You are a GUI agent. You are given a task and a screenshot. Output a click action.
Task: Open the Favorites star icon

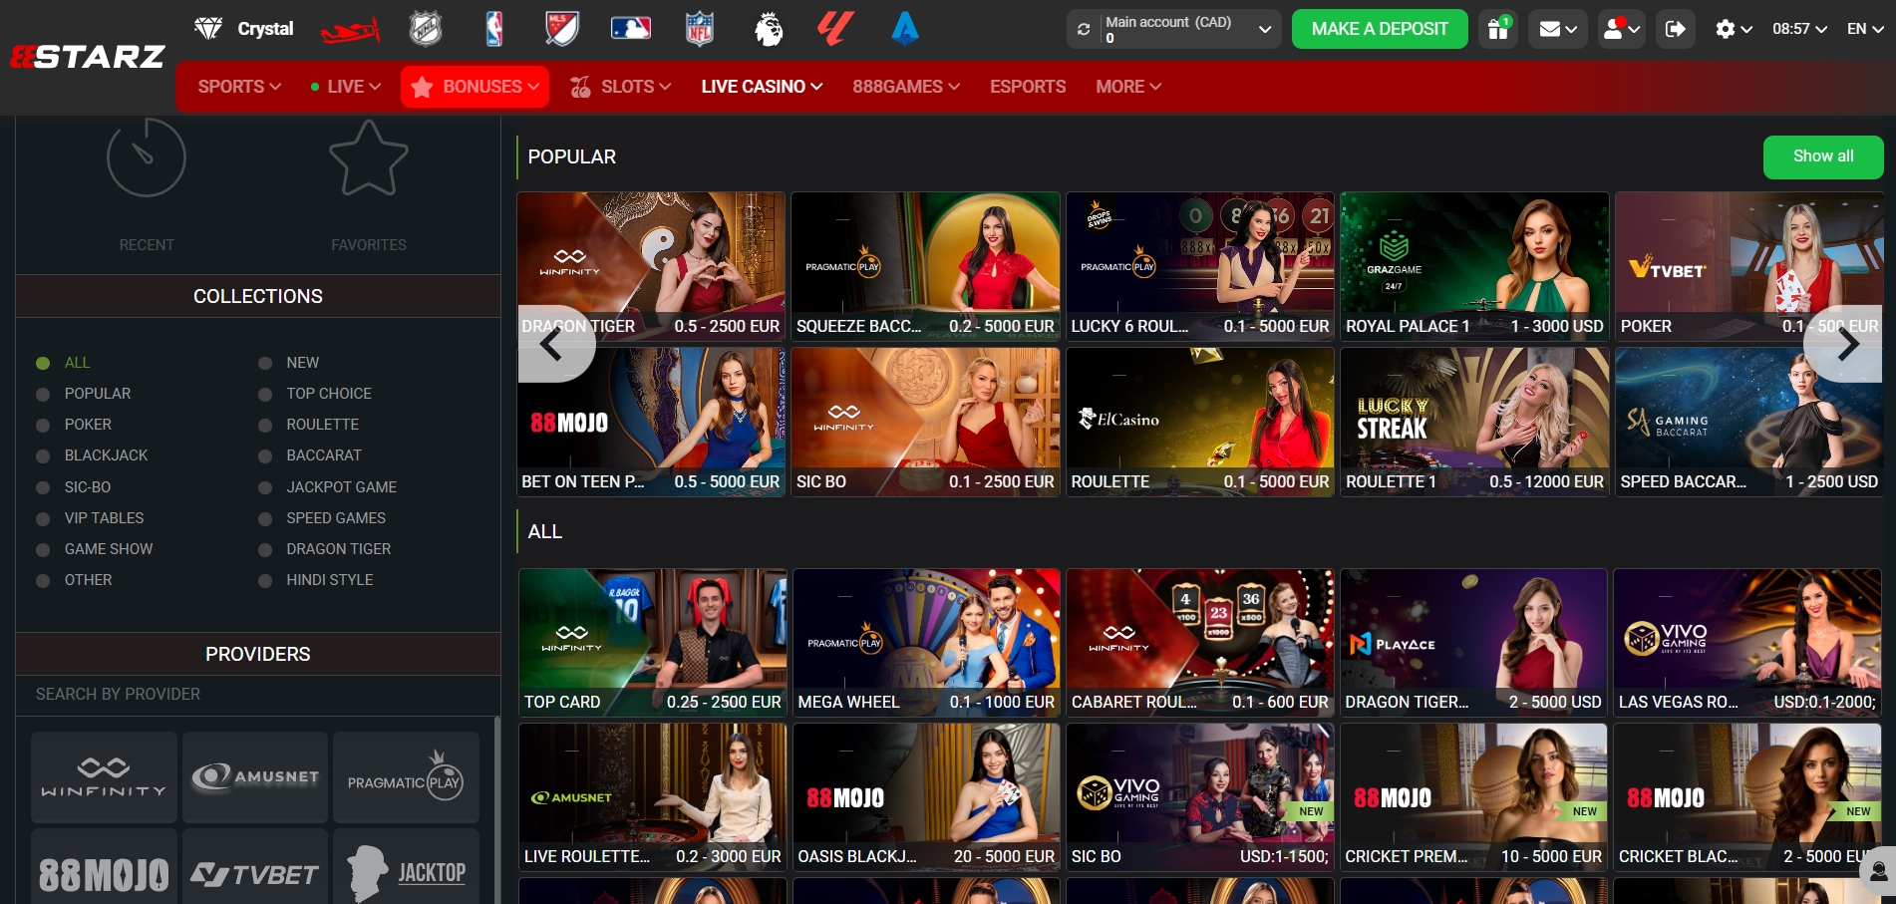click(368, 159)
